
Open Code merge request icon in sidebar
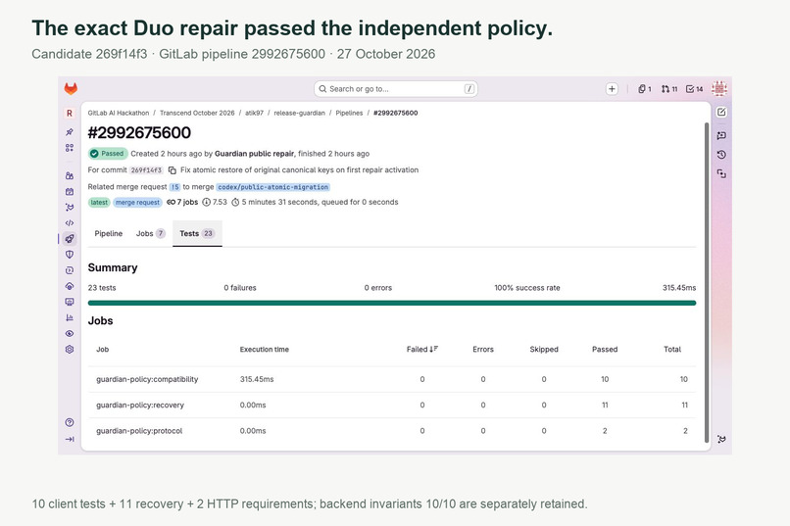point(70,207)
